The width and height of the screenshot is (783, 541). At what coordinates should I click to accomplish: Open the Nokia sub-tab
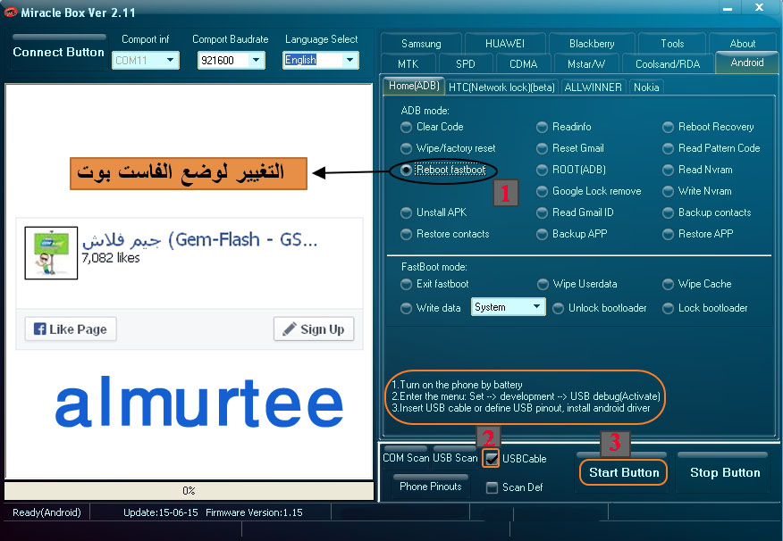646,87
